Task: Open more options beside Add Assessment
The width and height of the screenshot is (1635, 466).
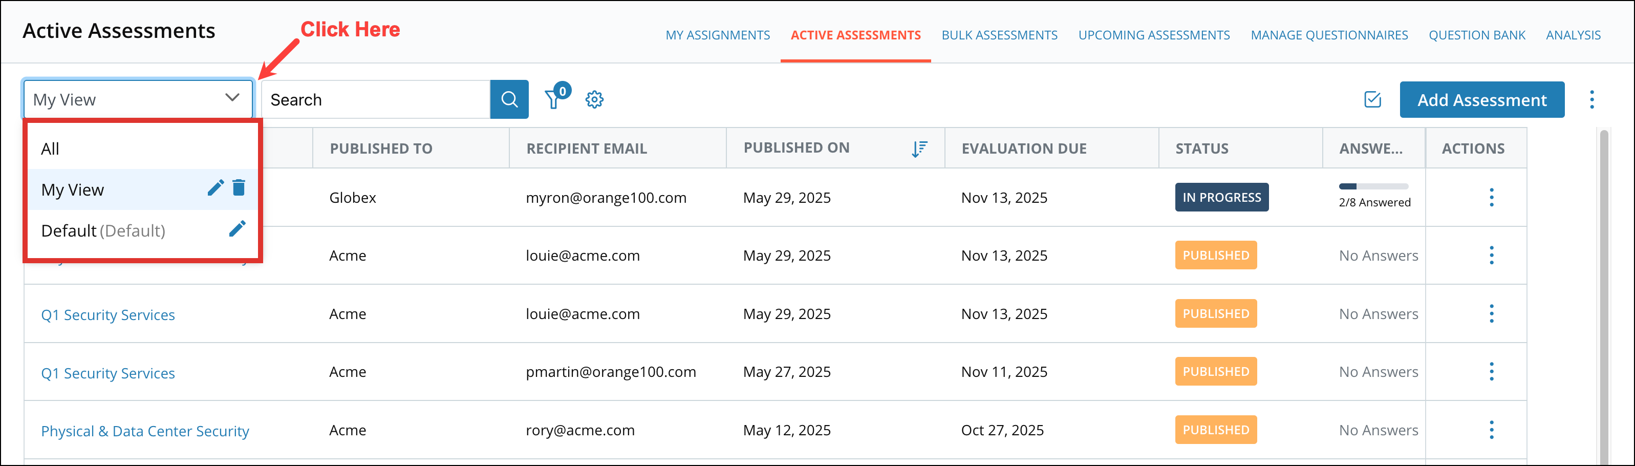Action: click(x=1591, y=100)
